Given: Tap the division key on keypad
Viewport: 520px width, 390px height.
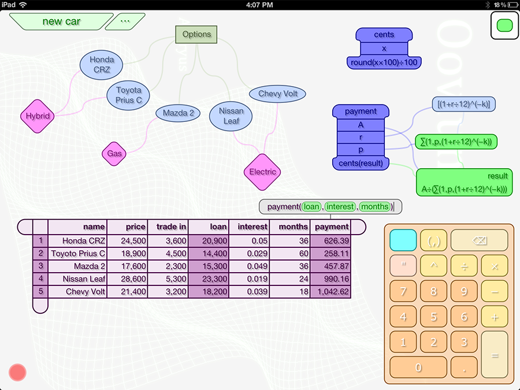Looking at the screenshot, I should tap(464, 266).
